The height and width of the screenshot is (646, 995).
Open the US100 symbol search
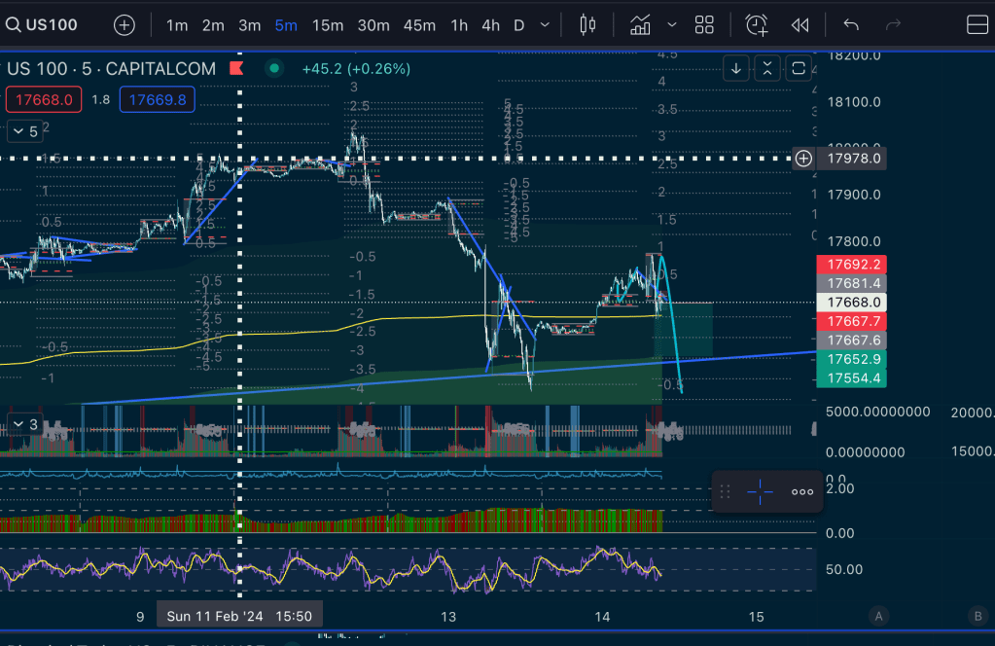41,25
